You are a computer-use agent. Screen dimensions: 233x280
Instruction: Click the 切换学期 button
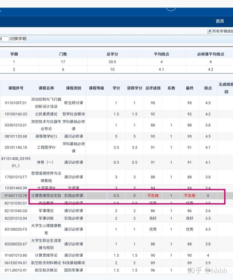(x=18, y=39)
